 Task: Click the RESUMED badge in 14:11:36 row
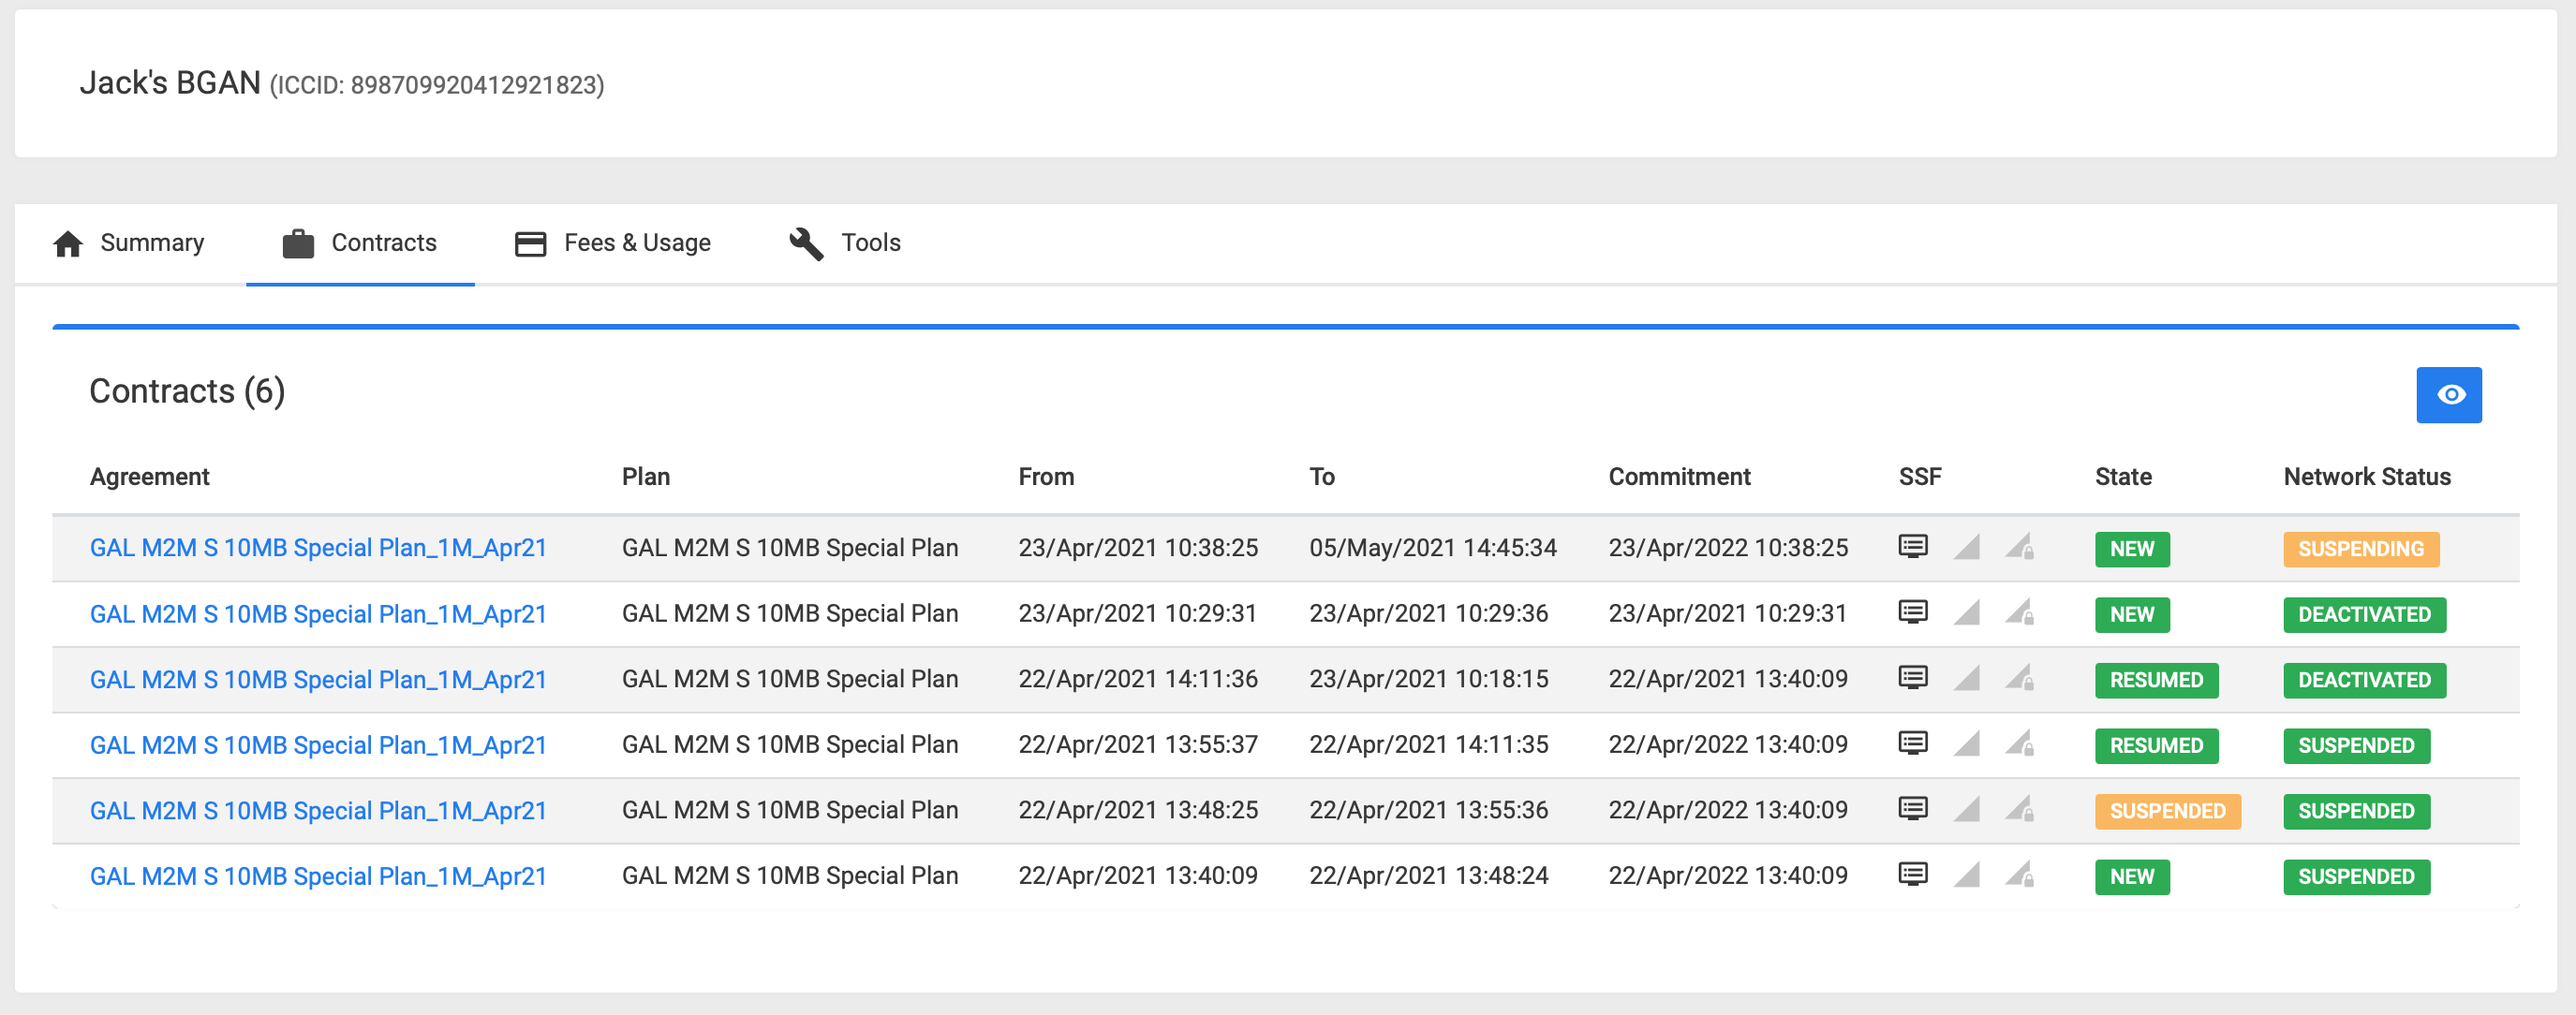tap(2155, 680)
